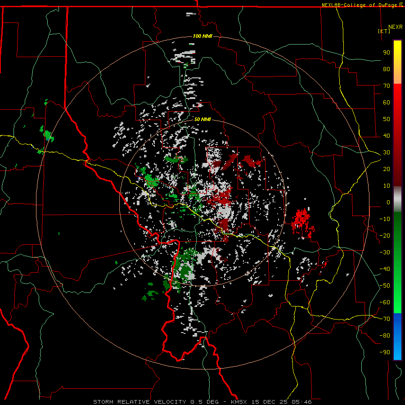This screenshot has height=405, width=405.
Task: Click the 80 value on velocity scale
Action: (x=387, y=69)
